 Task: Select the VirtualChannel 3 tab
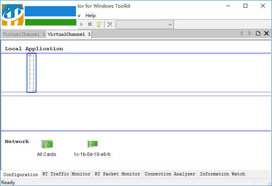pyautogui.click(x=69, y=34)
